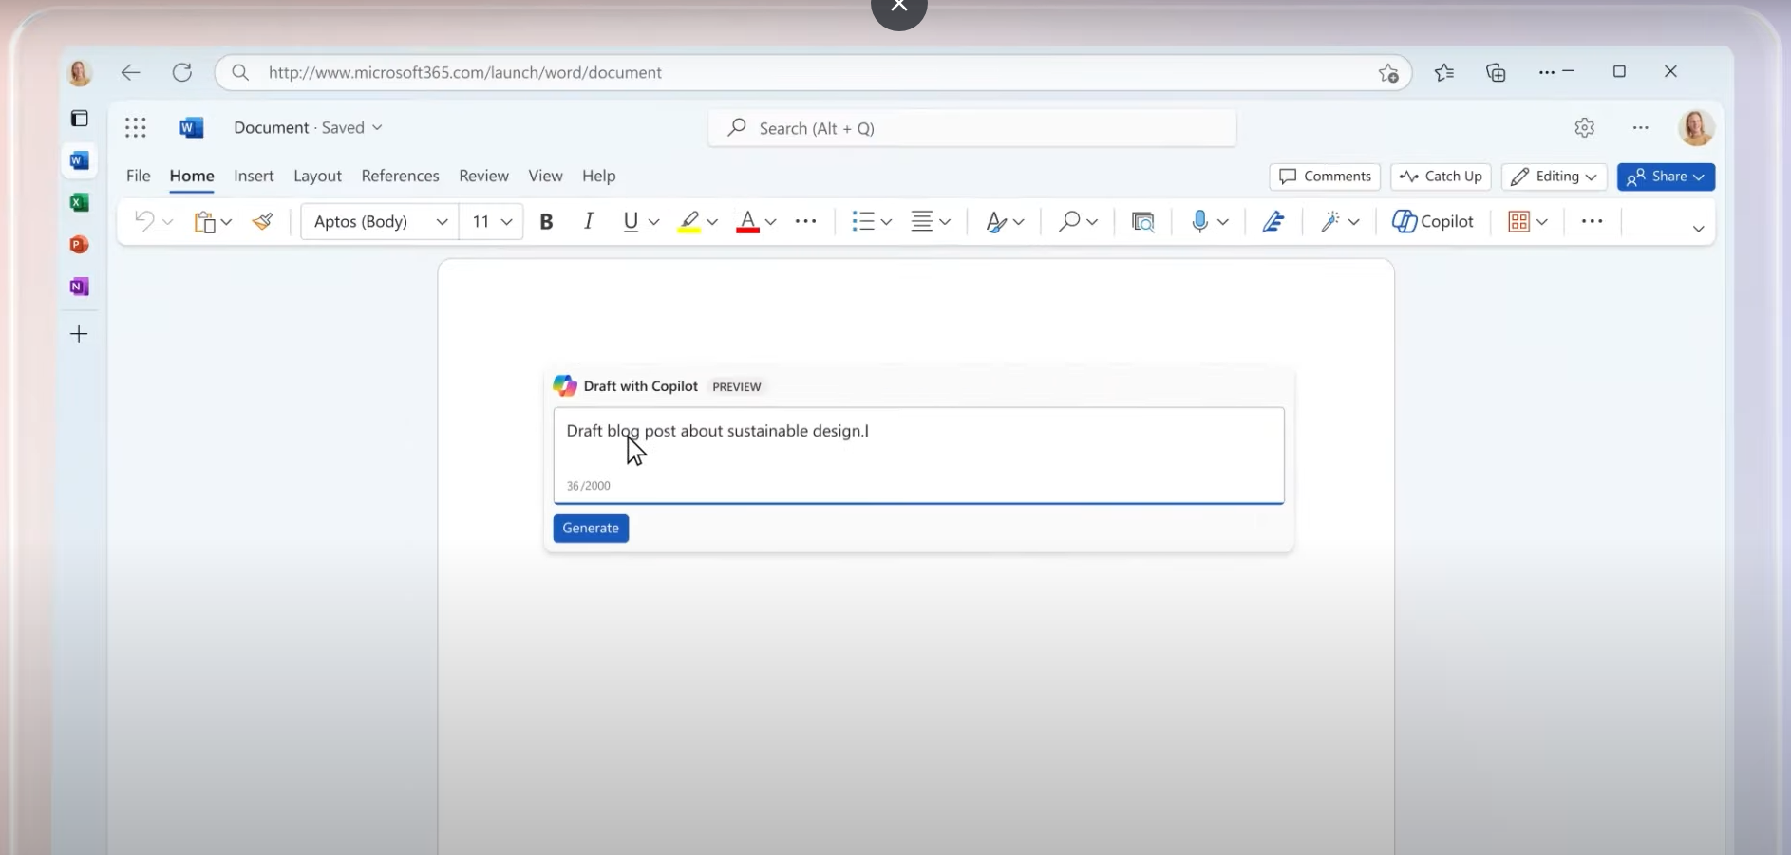Open PowerPoint from the left sidebar
Image resolution: width=1791 pixels, height=855 pixels.
80,245
